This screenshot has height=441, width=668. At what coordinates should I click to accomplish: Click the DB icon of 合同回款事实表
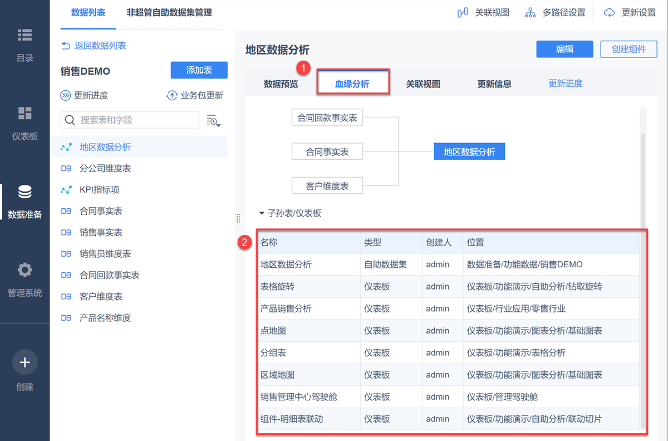(x=66, y=275)
